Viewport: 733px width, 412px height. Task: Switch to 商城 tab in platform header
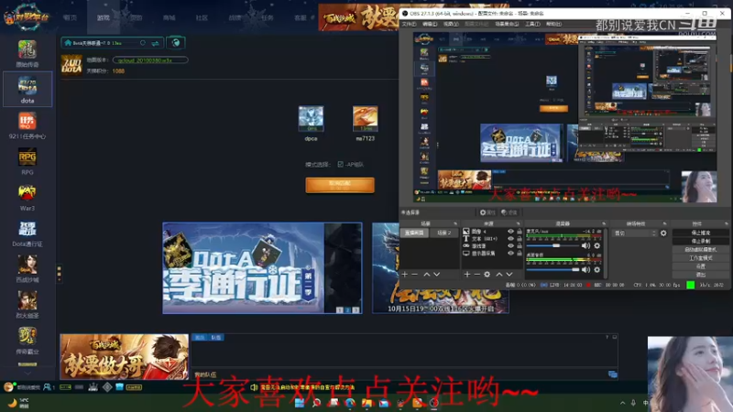(x=170, y=17)
